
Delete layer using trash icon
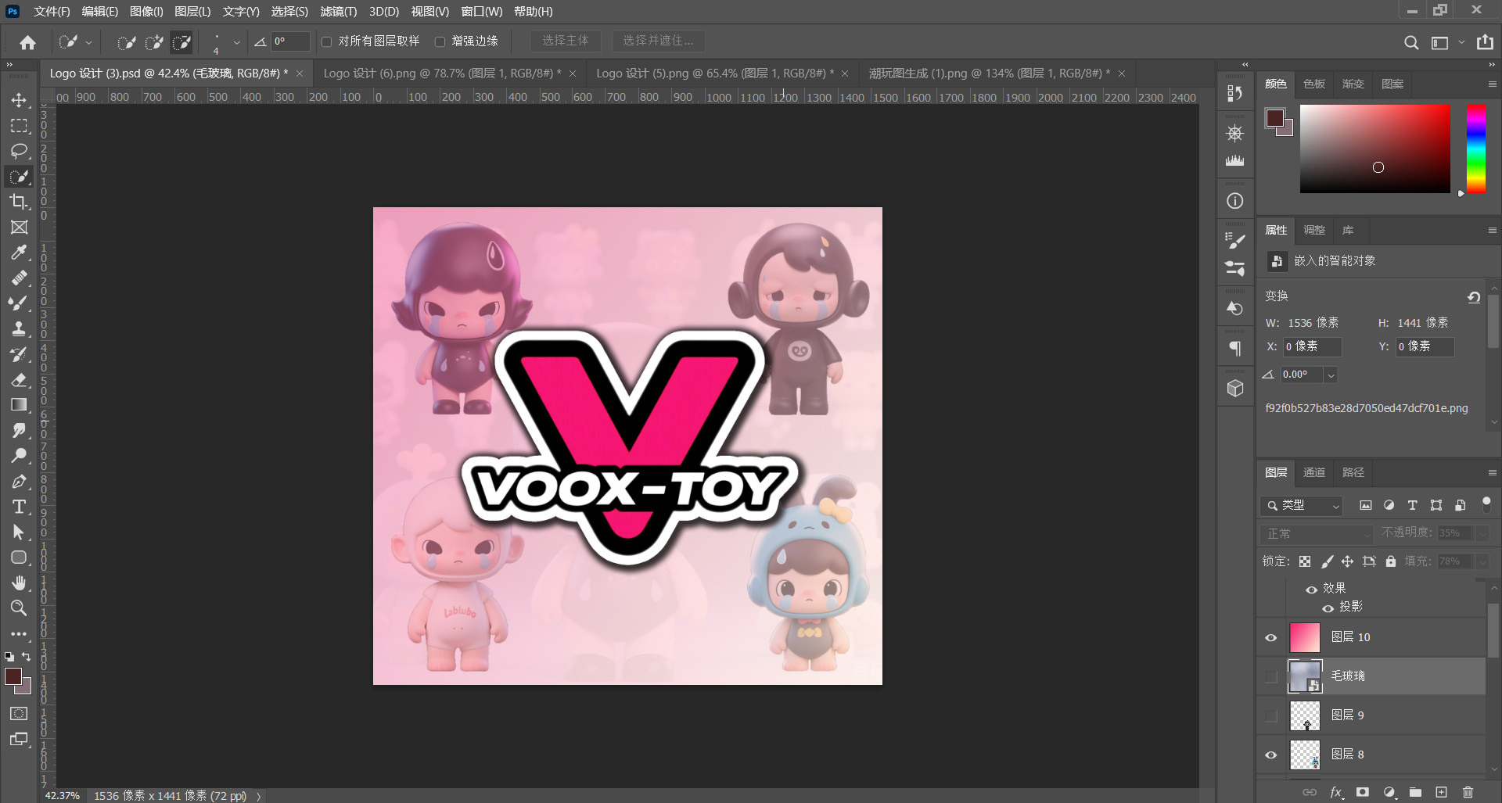(x=1468, y=792)
